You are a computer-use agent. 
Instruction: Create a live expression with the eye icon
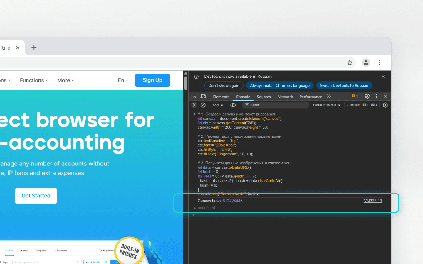point(233,105)
